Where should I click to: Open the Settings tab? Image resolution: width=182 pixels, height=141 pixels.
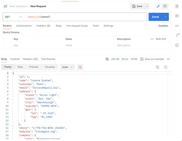108,26
